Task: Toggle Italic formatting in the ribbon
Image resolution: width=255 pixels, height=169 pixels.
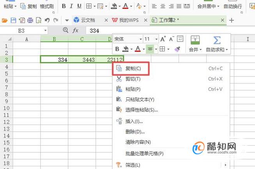Action: click(x=71, y=6)
